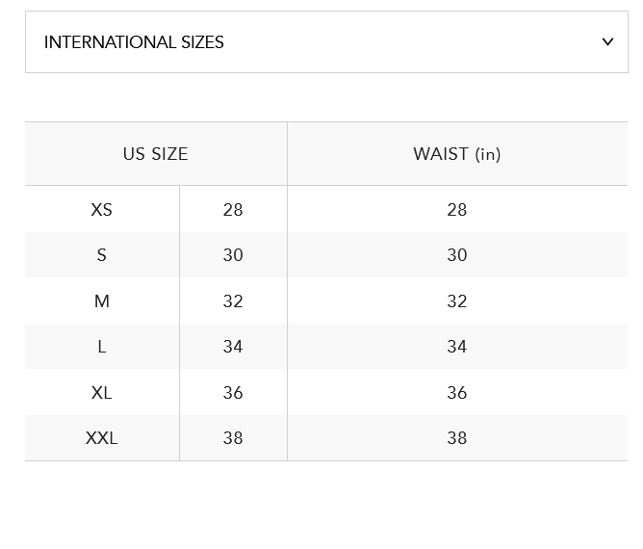This screenshot has height=549, width=643.
Task: Click US size 28 cell
Action: [x=233, y=210]
